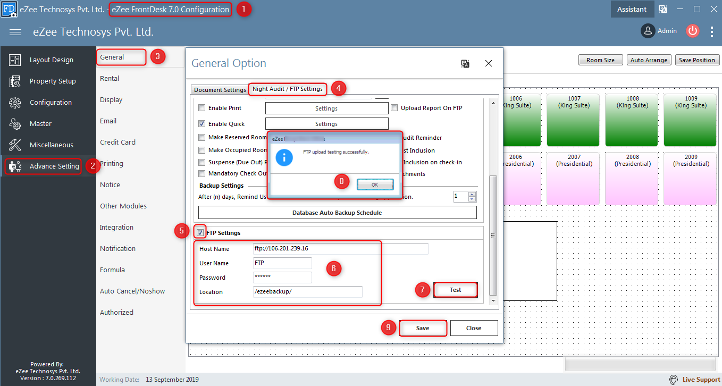Open Settings button beside Enable Quick

pyautogui.click(x=326, y=124)
